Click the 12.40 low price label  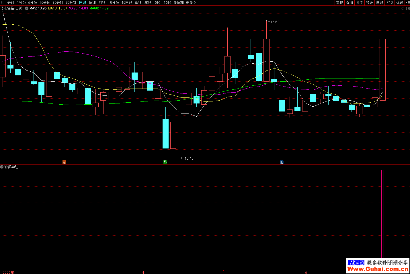189,158
